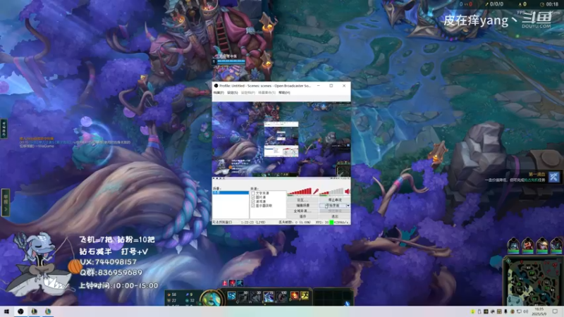Image resolution: width=564 pixels, height=317 pixels.
Task: Click the Edit Scene button in OBS
Action: 302,206
